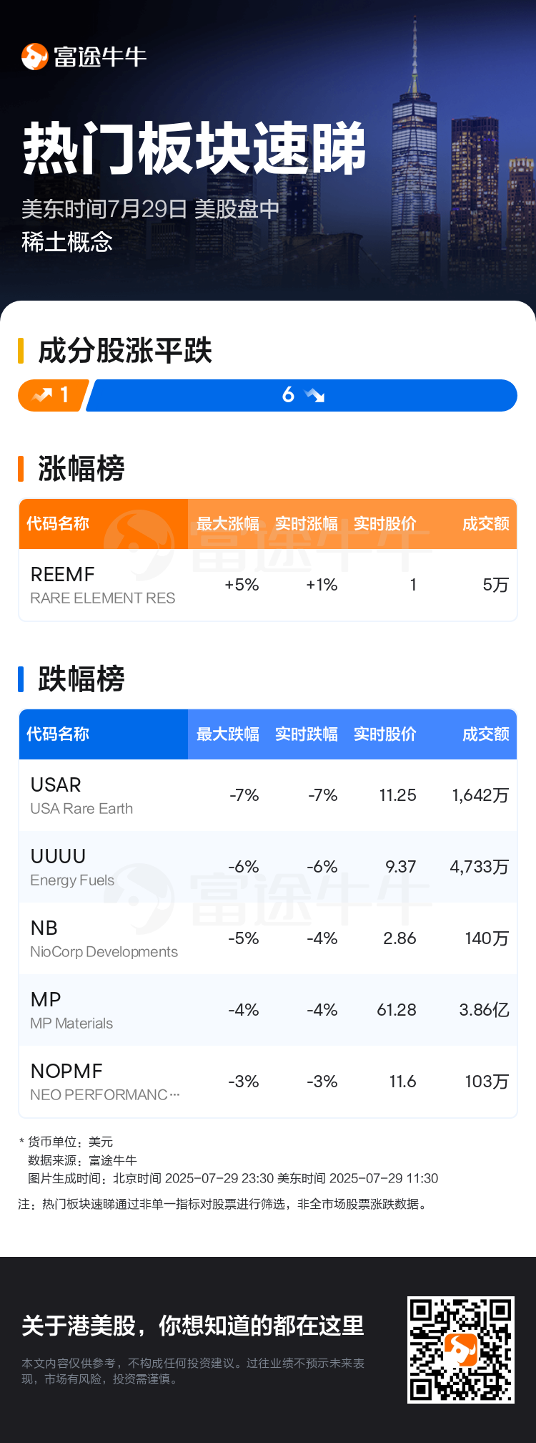Image resolution: width=536 pixels, height=1443 pixels.
Task: Open the UUUU Energy Fuels row
Action: pos(268,867)
